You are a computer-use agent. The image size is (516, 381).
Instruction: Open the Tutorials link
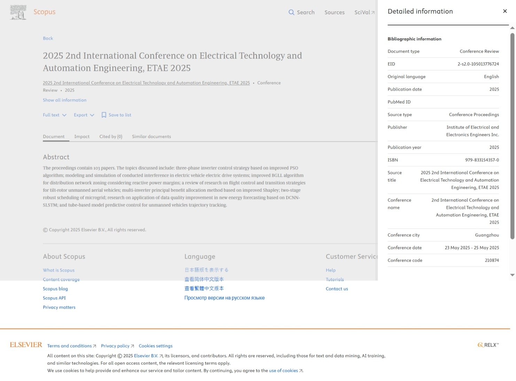[x=335, y=279]
